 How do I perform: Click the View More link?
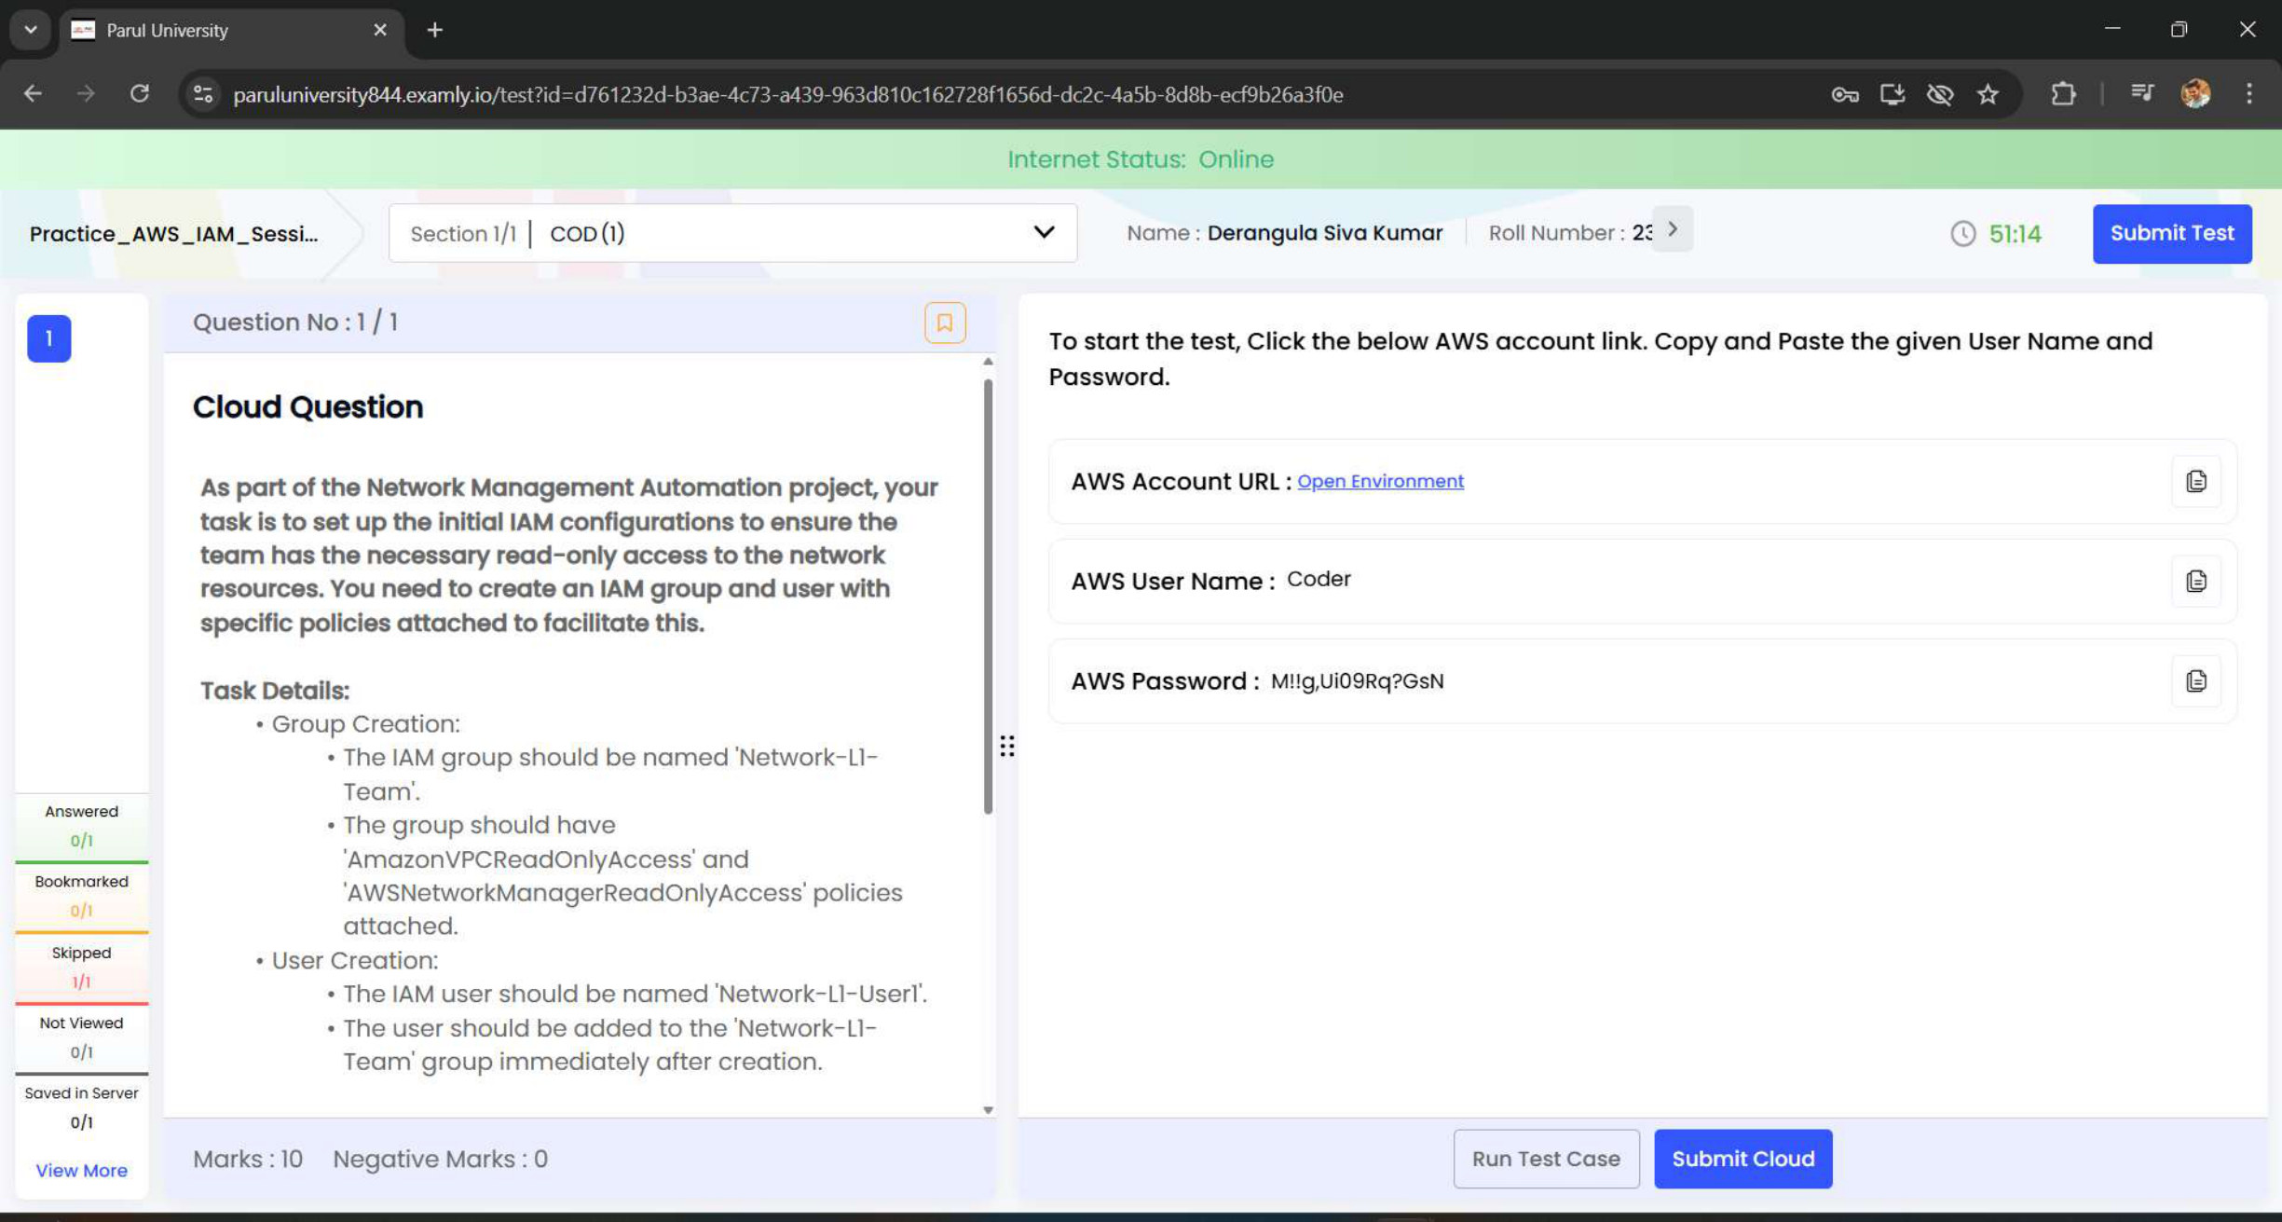pyautogui.click(x=81, y=1171)
